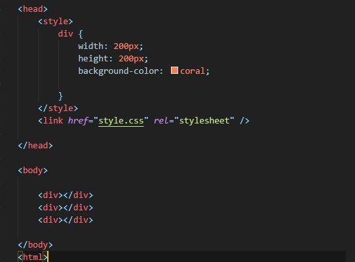This screenshot has height=262, width=355.
Task: Click the coral value text
Action: [193, 71]
